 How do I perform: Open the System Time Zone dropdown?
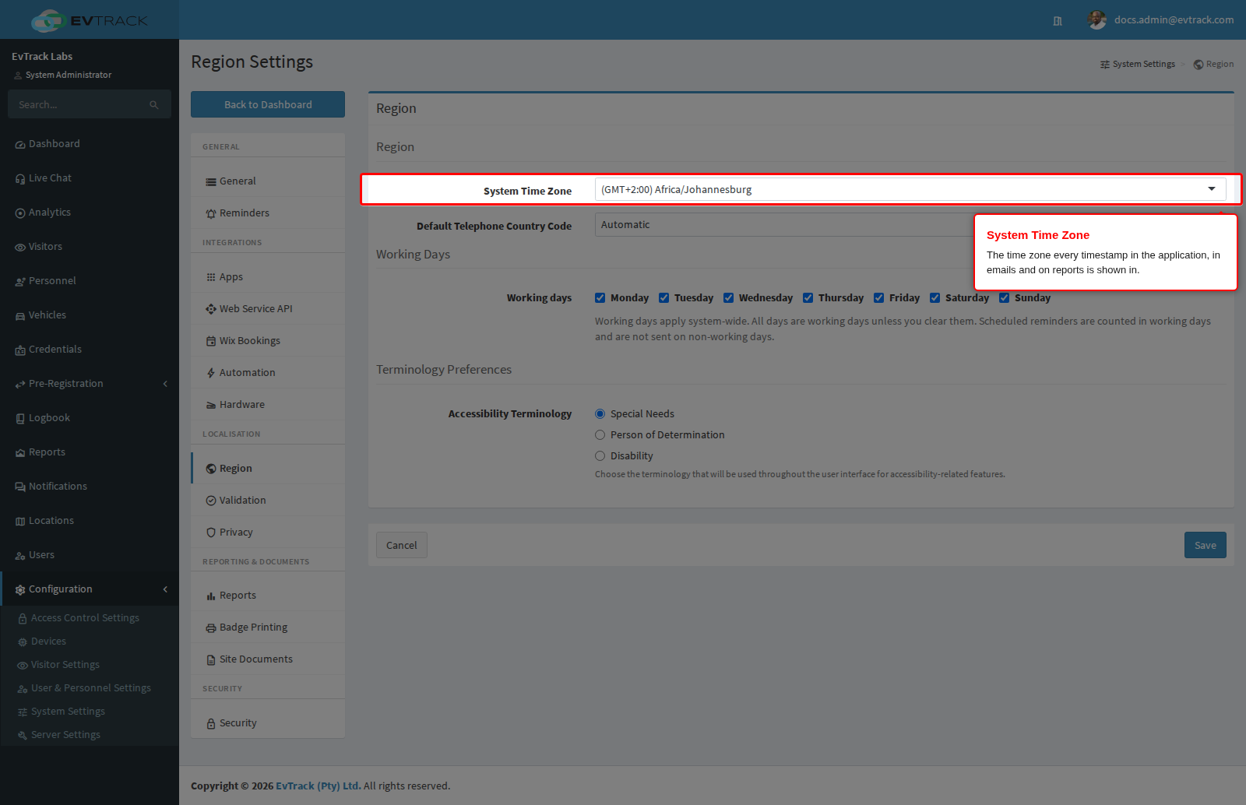click(910, 189)
